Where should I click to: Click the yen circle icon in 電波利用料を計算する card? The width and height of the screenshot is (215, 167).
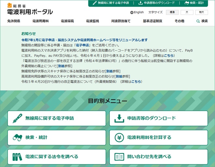(x=119, y=138)
